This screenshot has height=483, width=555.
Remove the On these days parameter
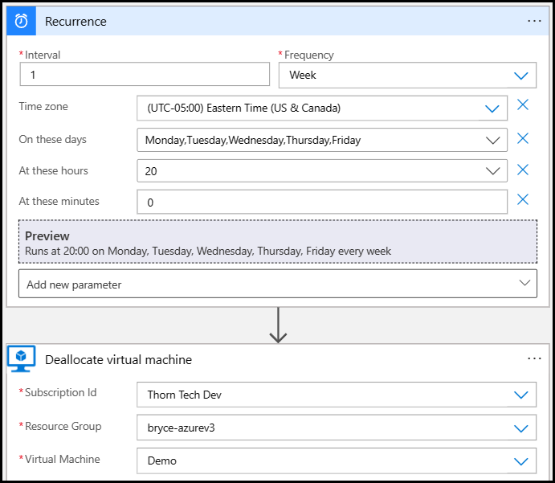pos(523,138)
